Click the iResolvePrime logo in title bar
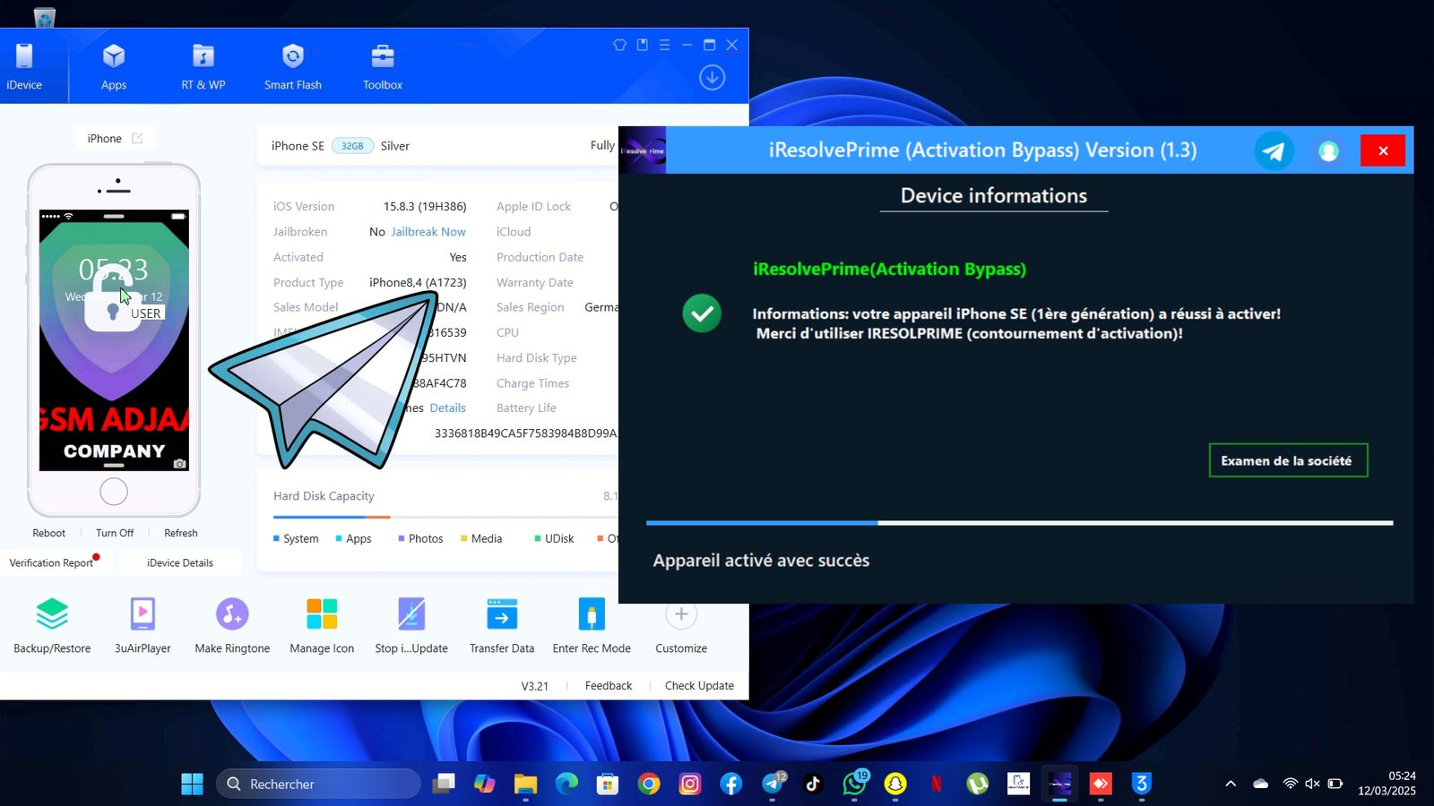 pyautogui.click(x=643, y=150)
